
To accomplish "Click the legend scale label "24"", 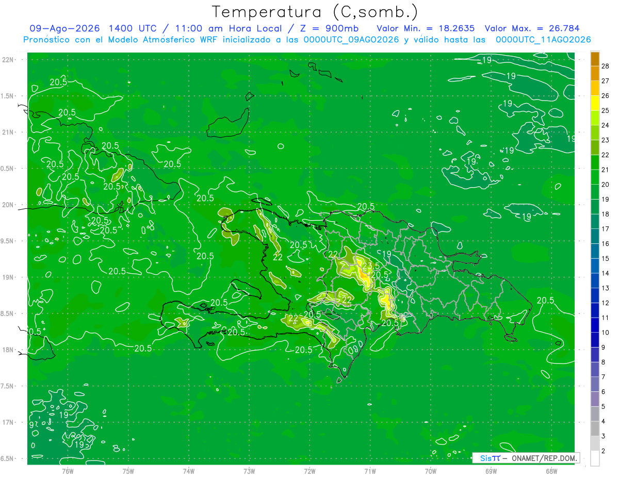I will [x=606, y=125].
